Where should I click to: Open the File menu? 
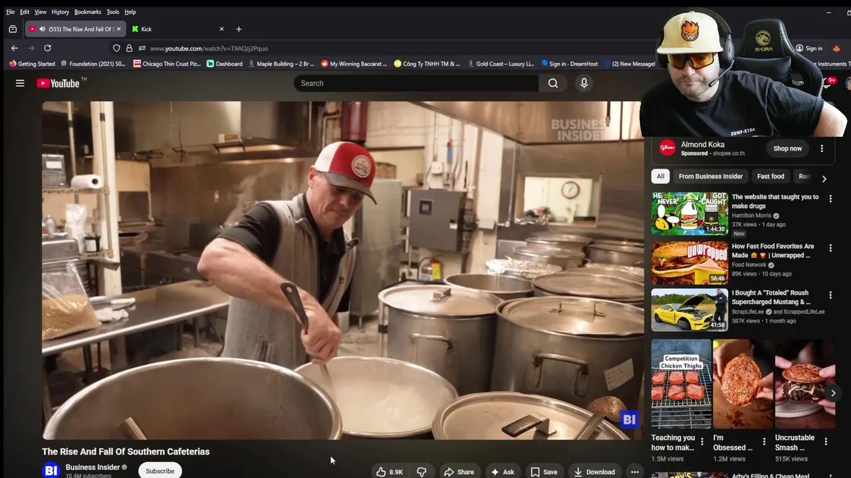point(11,12)
